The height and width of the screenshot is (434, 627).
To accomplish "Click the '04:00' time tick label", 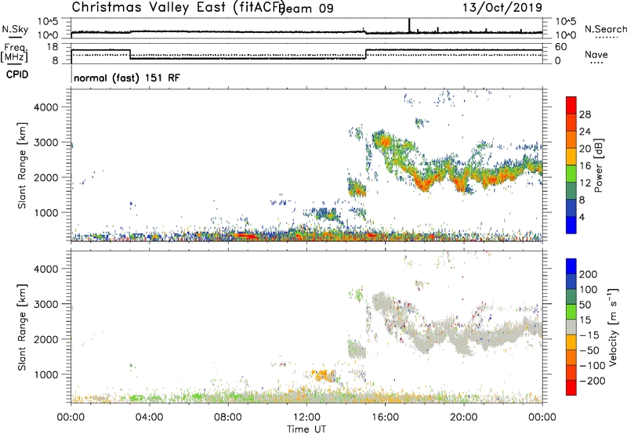I will click(x=149, y=418).
